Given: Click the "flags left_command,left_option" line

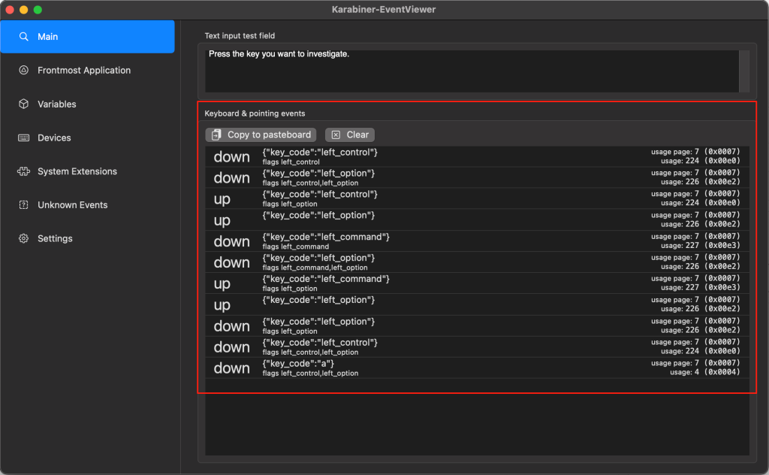Looking at the screenshot, I should tap(315, 268).
